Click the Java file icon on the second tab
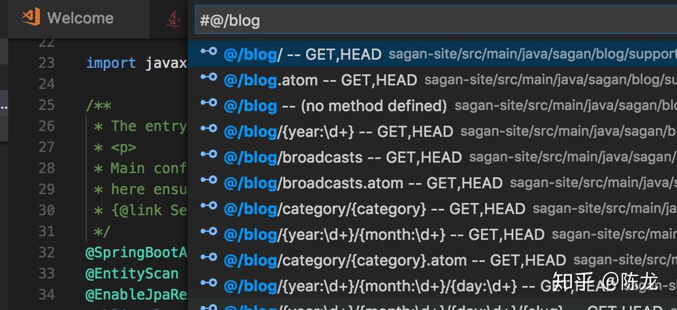 point(174,19)
